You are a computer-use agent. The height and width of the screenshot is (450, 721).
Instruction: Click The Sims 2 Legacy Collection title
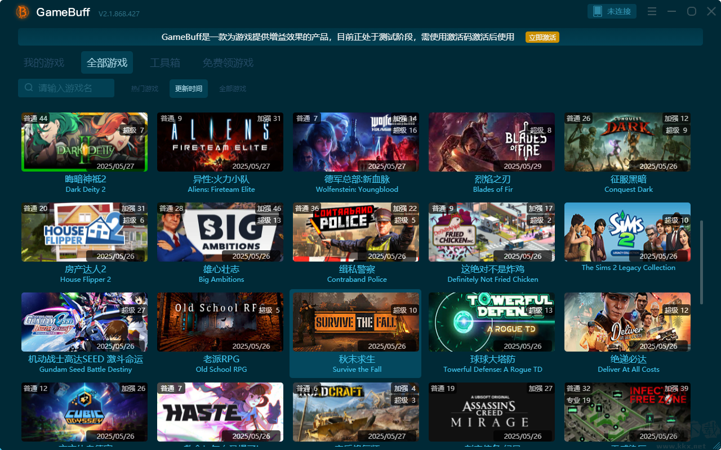(x=629, y=268)
